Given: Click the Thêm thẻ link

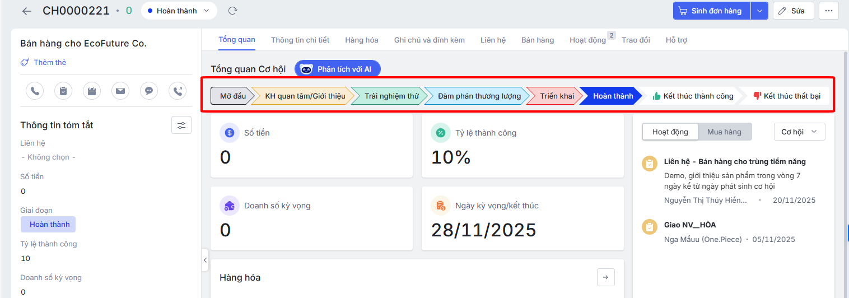Looking at the screenshot, I should (50, 62).
